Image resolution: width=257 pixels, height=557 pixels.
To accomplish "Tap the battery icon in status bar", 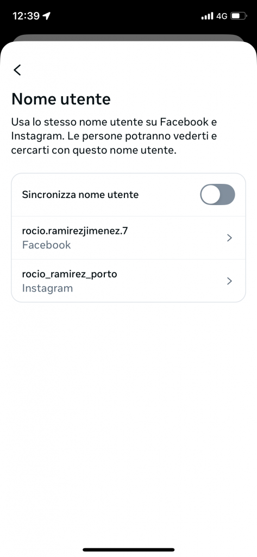I will [239, 16].
